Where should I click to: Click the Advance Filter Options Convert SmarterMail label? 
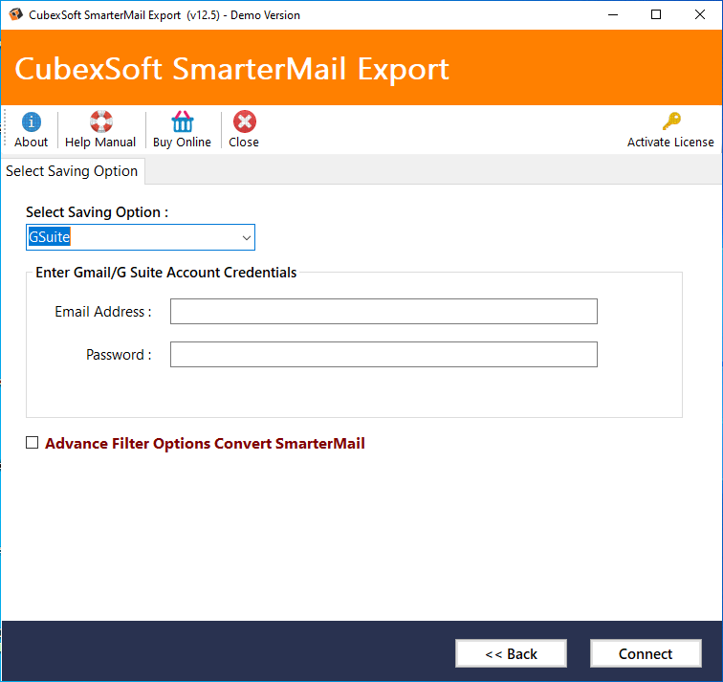coord(205,443)
